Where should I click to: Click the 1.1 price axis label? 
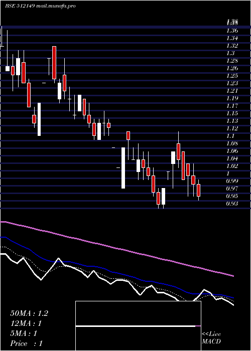(x=230, y=136)
